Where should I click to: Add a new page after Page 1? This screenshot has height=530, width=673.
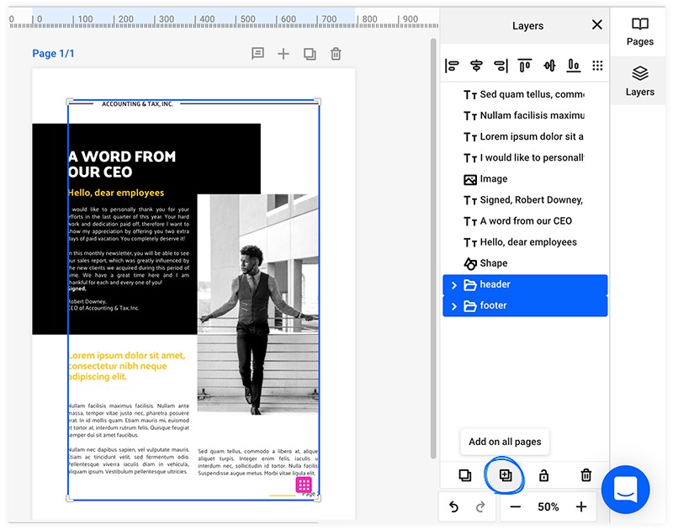[x=284, y=54]
